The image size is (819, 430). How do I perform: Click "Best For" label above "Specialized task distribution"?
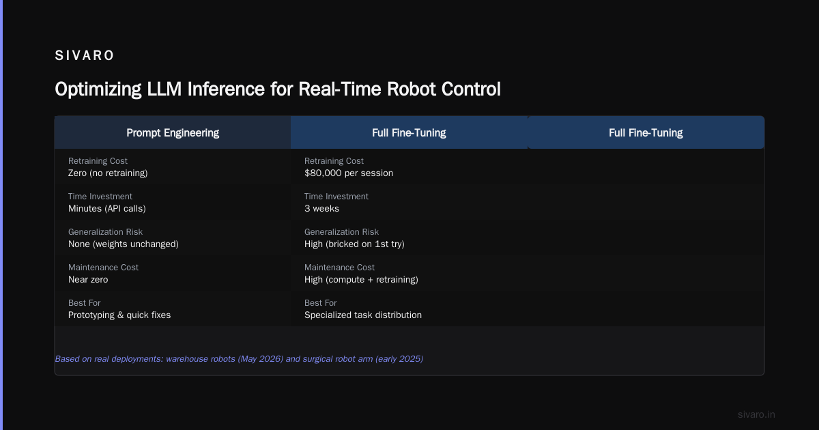(x=320, y=303)
